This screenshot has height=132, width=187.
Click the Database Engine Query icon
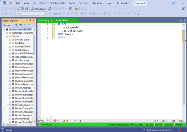tap(50, 9)
